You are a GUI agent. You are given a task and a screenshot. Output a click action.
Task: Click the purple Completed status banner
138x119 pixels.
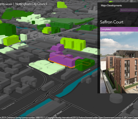click(x=119, y=29)
